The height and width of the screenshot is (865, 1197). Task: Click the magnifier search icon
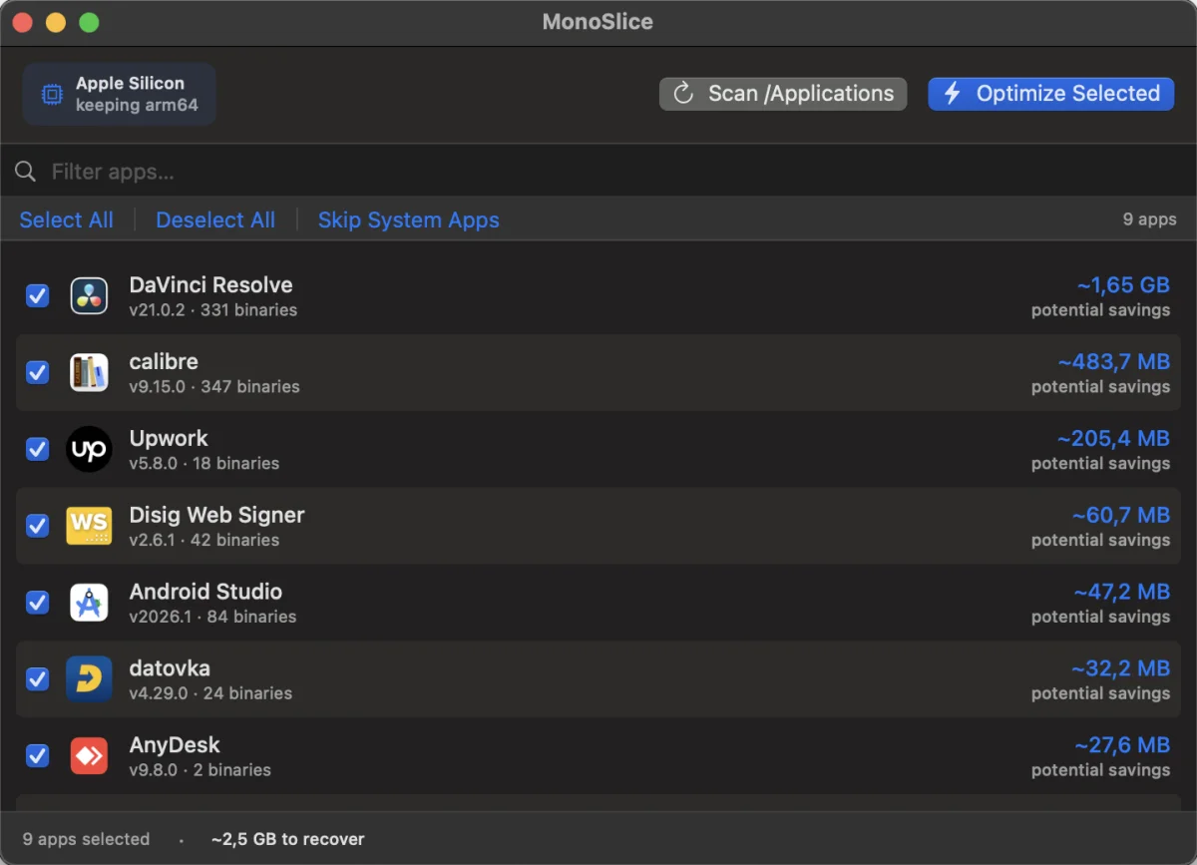pyautogui.click(x=26, y=172)
